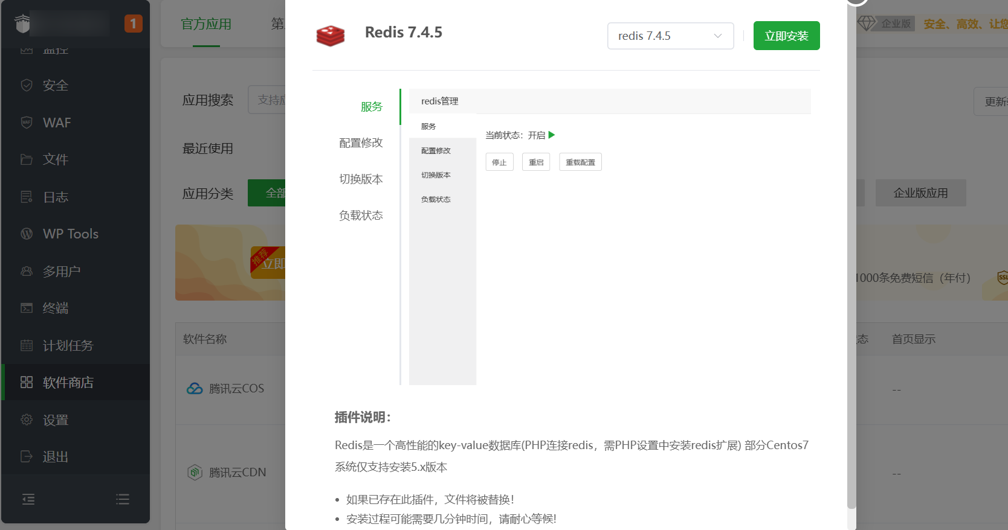Select the 服务 tab in preview
Image resolution: width=1008 pixels, height=530 pixels.
(x=371, y=107)
